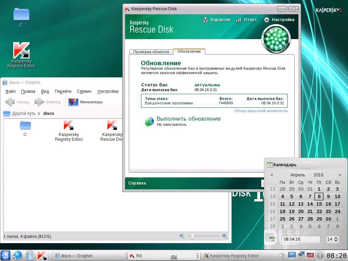Open the Перейти menu in Dolphin
The image size is (348, 261).
pyautogui.click(x=63, y=91)
